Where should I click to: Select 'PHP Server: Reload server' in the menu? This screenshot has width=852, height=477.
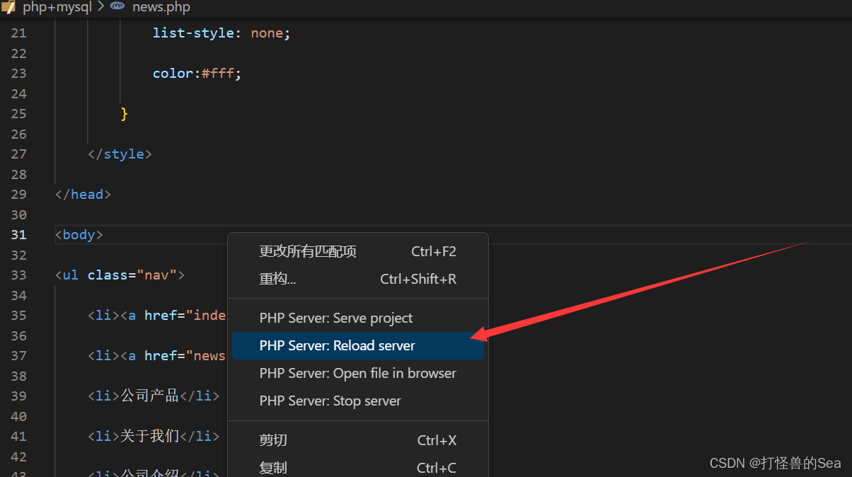[338, 345]
